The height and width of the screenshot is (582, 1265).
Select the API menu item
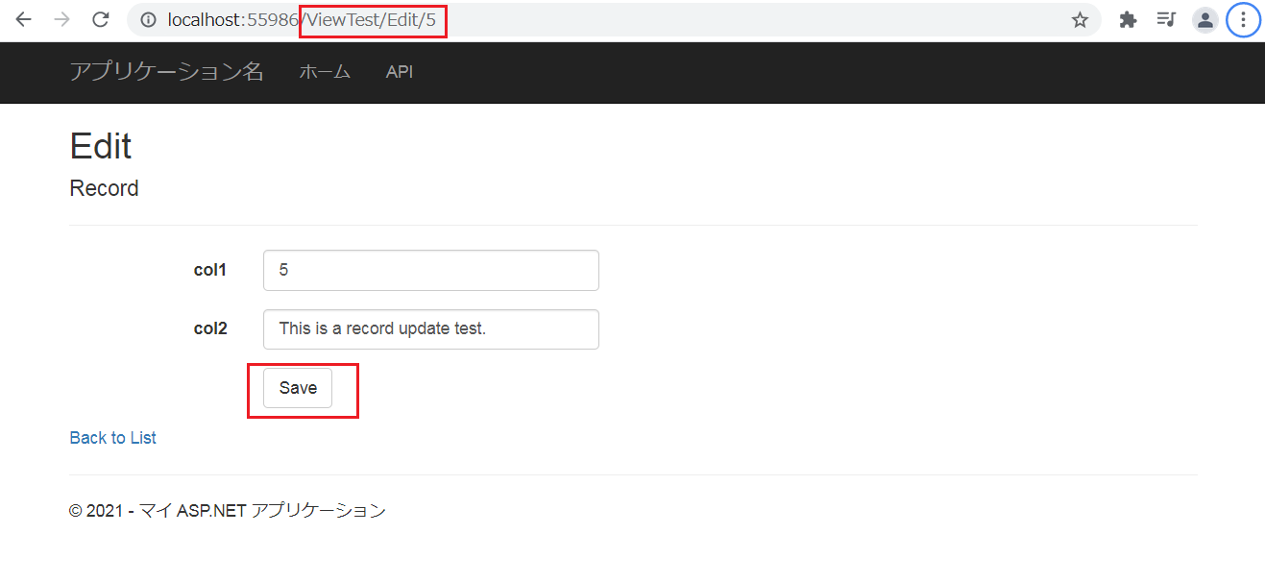click(x=400, y=72)
